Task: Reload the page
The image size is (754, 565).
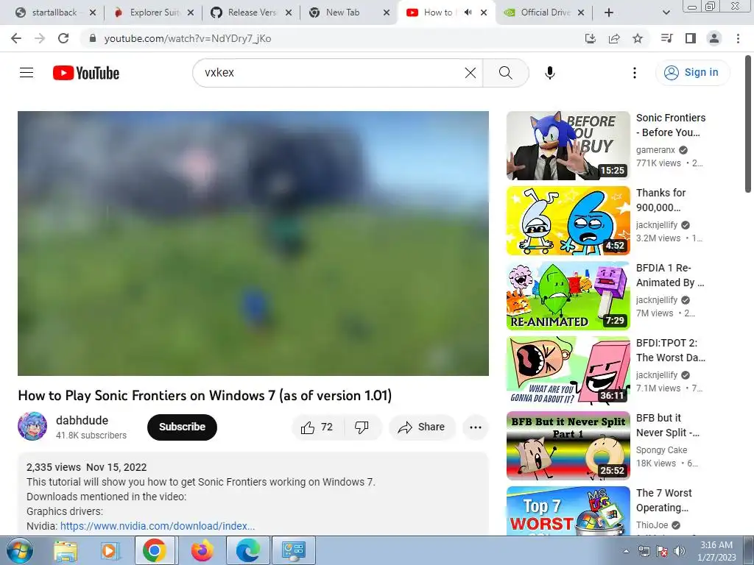Action: [x=63, y=38]
